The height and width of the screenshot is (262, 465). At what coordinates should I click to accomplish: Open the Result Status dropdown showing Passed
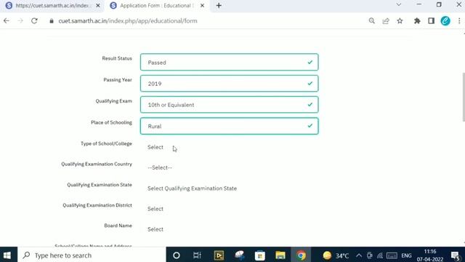click(x=230, y=62)
